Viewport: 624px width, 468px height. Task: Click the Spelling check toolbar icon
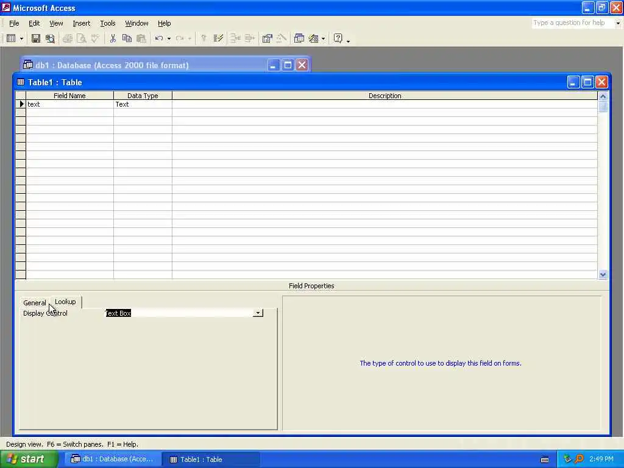[x=95, y=38]
